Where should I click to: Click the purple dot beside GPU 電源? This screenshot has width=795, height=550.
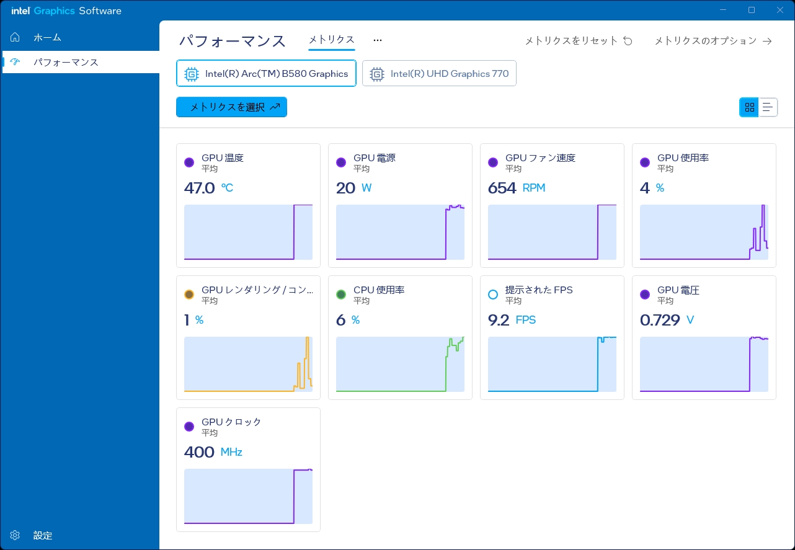click(x=341, y=162)
